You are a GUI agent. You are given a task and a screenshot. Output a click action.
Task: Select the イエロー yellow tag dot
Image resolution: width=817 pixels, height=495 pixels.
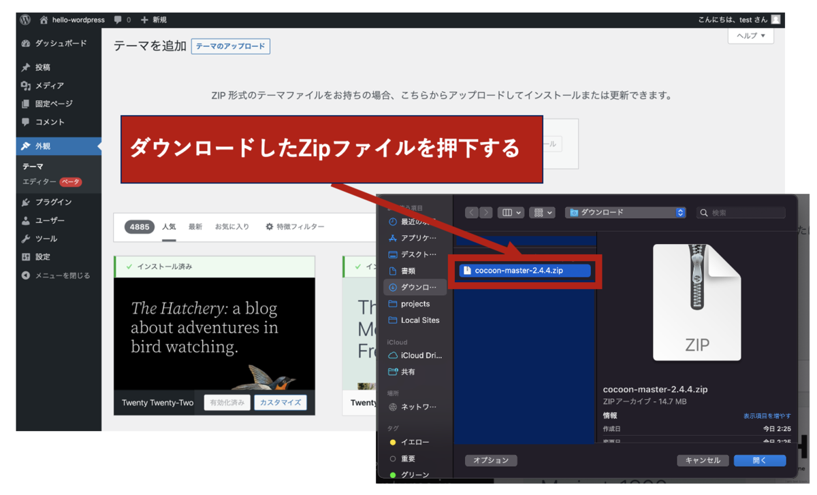[x=392, y=443]
